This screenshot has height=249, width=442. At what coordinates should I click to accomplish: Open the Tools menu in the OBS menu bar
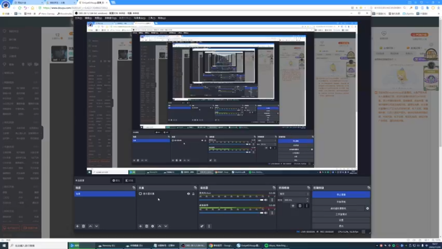tap(151, 18)
